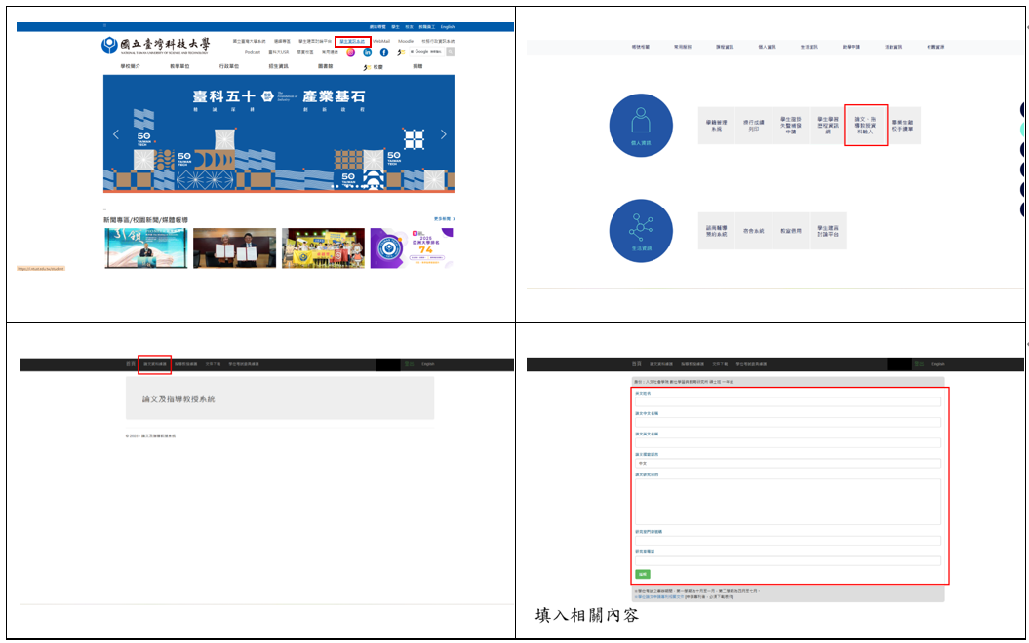This screenshot has height=643, width=1029.
Task: Open first news thumbnail with speaker
Action: [145, 248]
